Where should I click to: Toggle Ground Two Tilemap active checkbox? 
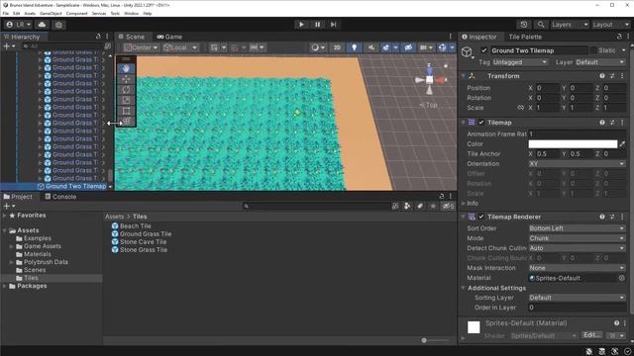484,50
